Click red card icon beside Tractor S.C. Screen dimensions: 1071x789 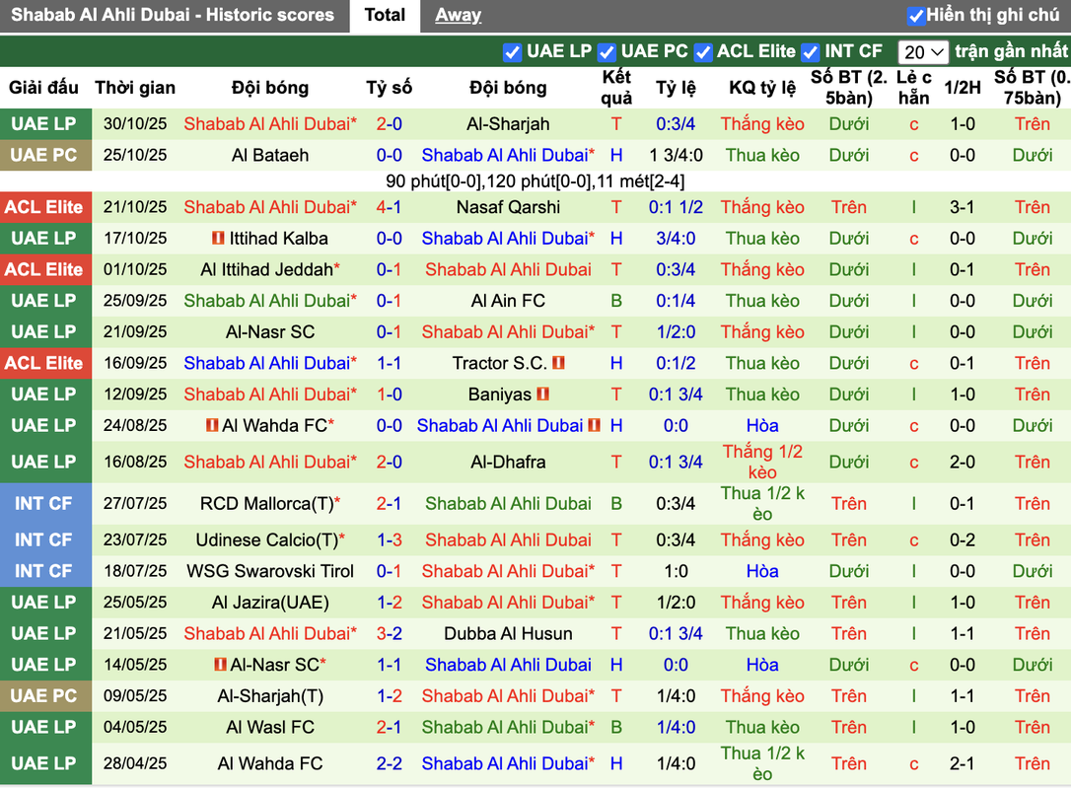(x=558, y=363)
